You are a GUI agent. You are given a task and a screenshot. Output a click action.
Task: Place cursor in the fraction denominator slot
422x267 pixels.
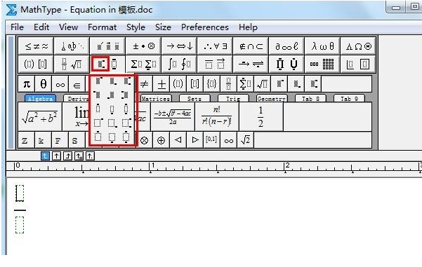20,225
